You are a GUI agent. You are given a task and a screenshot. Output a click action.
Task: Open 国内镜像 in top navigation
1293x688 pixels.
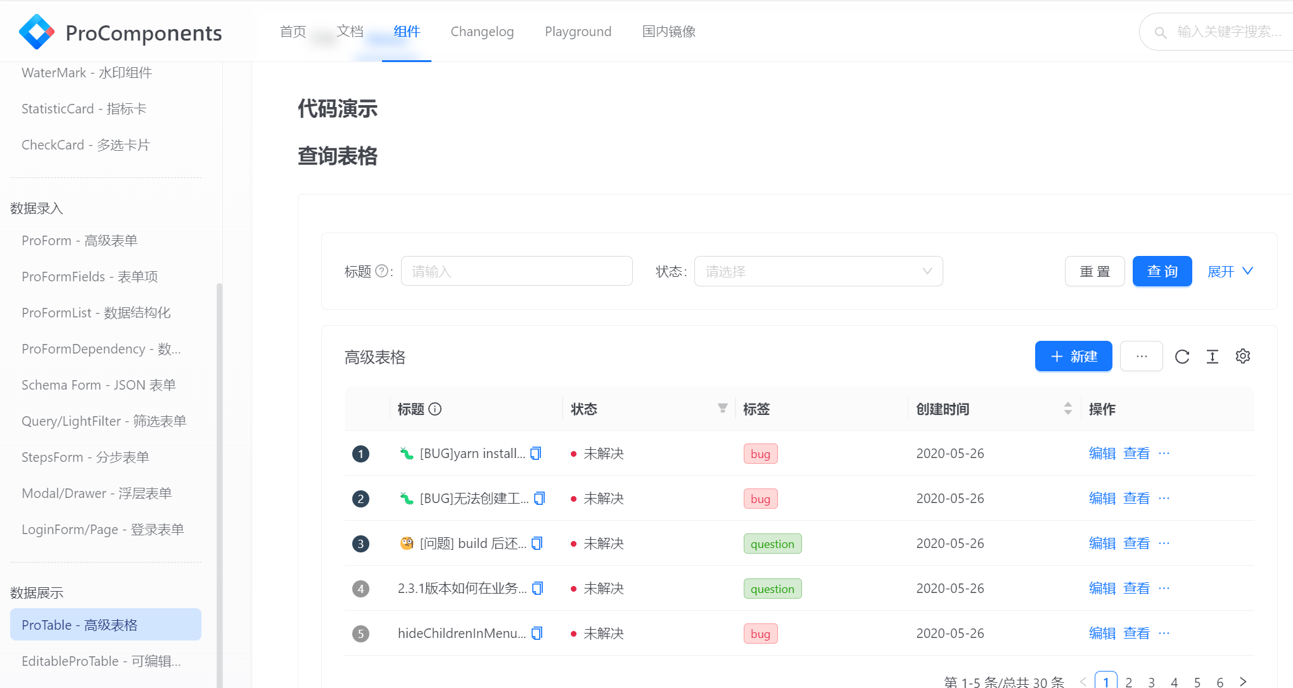[669, 32]
